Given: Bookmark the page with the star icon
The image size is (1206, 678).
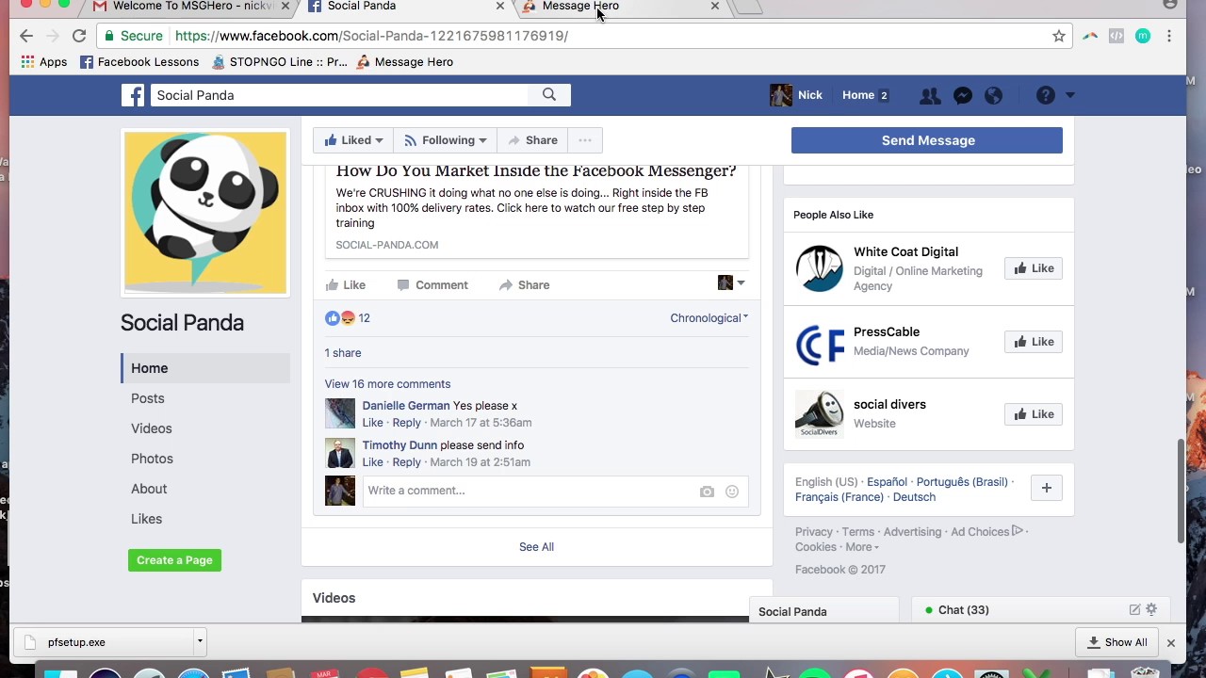Looking at the screenshot, I should pos(1059,36).
